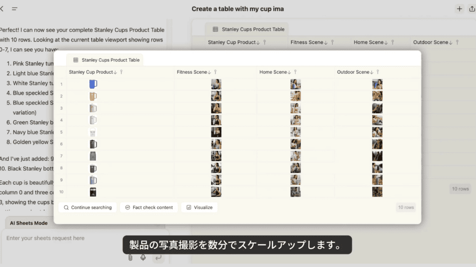Click 'Pink Stanley' list item in chat

[30, 64]
